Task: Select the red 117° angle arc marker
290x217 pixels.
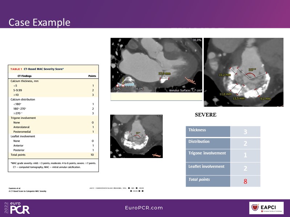Action: (x=249, y=73)
